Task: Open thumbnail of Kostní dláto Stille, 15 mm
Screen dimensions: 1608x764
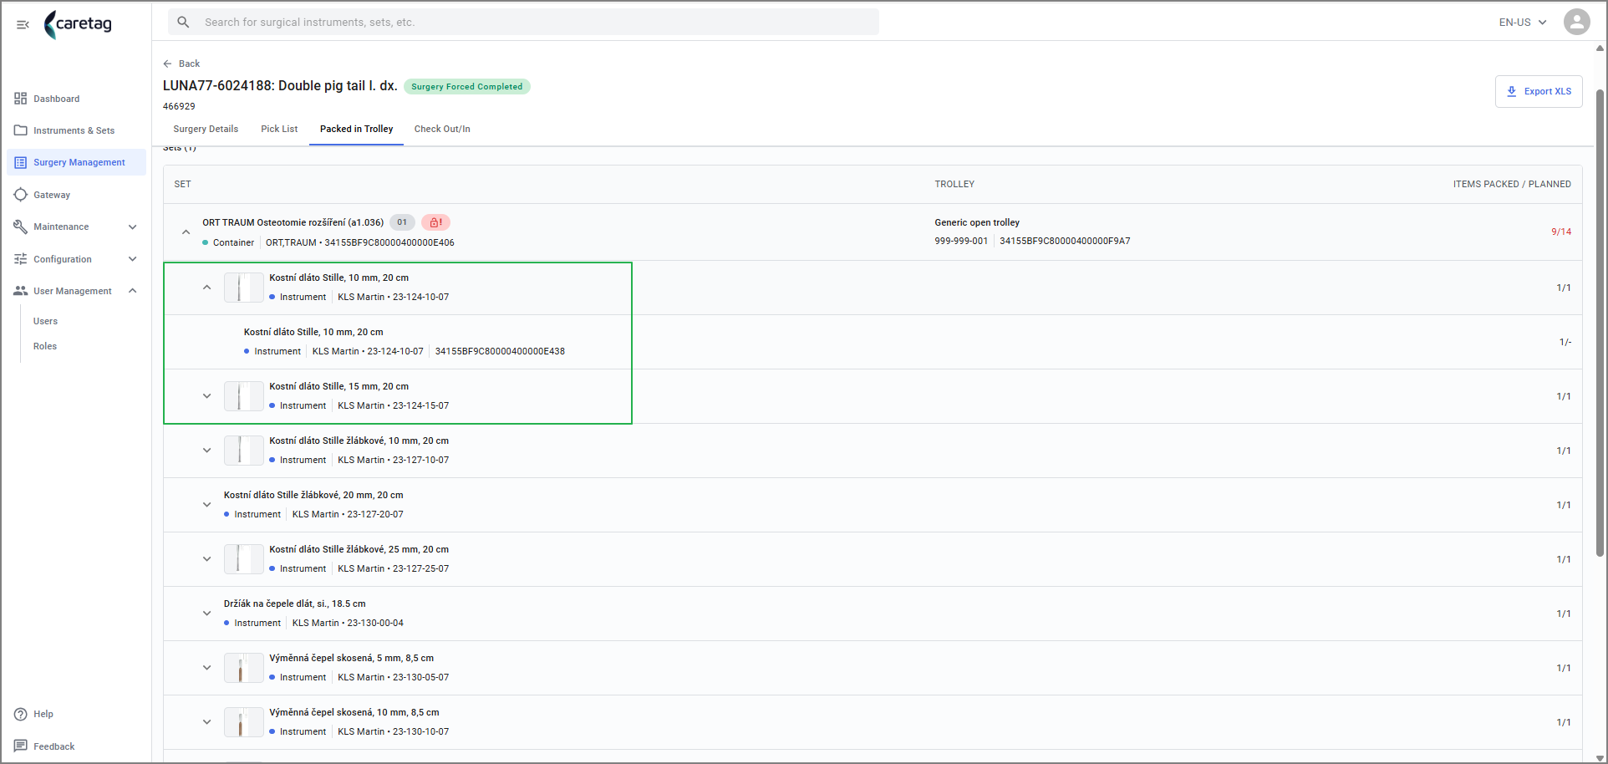Action: 243,396
